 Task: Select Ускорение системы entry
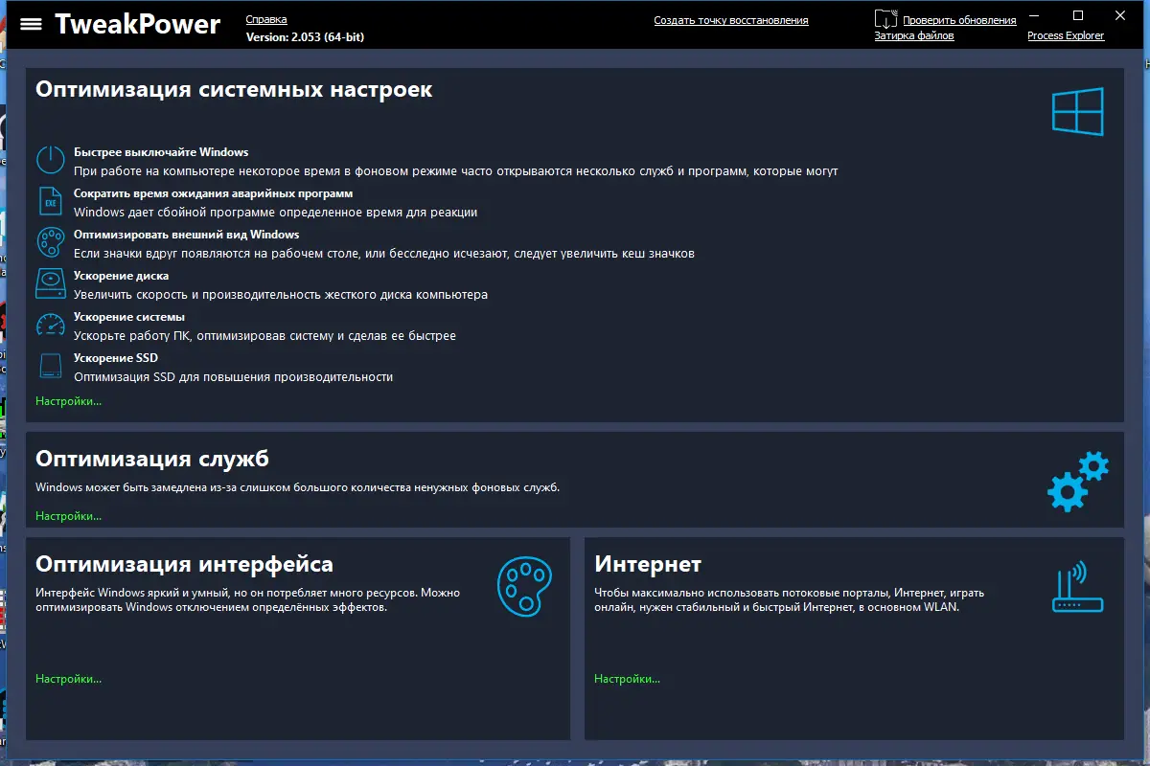click(129, 317)
